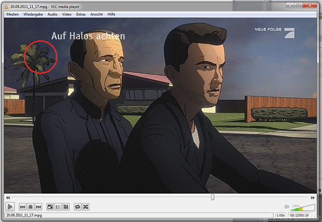Click the 1.00x playback speed indicator
Screen dimensions: 322x222
[281, 215]
